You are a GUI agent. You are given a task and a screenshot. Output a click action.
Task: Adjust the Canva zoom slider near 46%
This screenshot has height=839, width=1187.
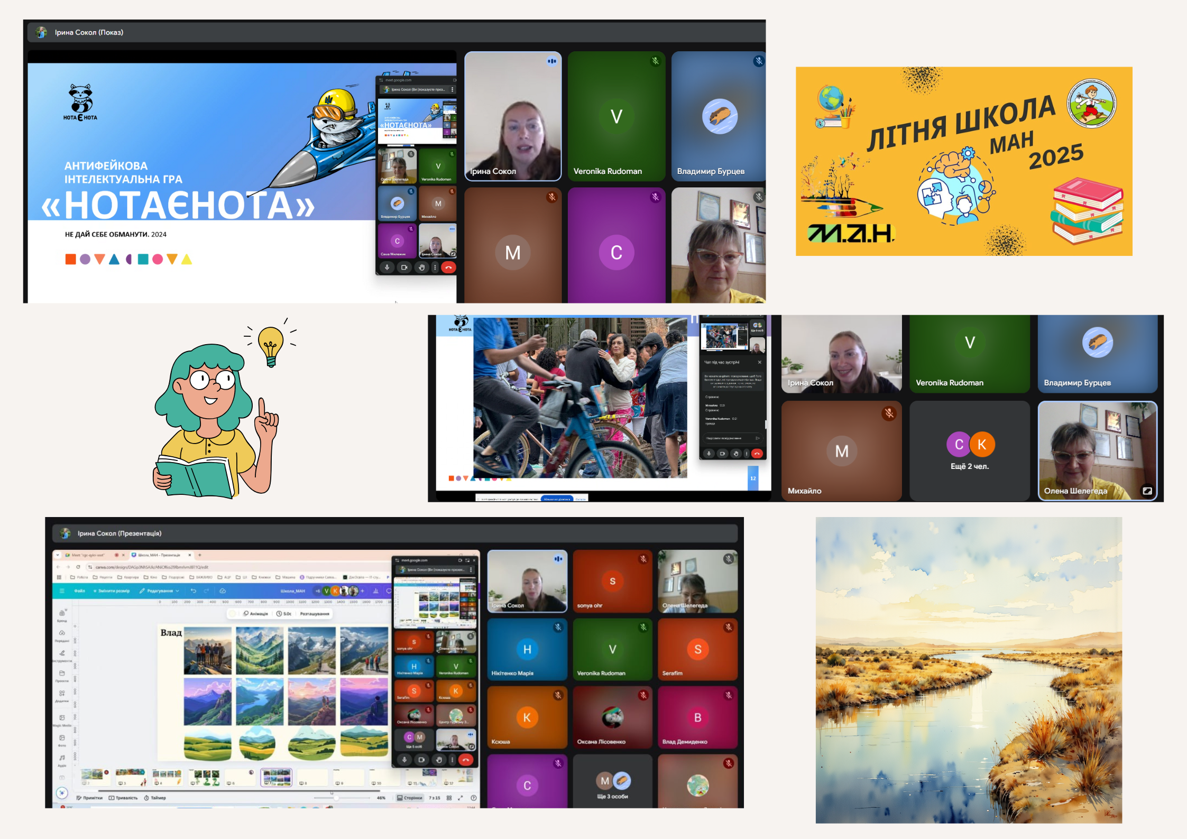click(x=336, y=798)
